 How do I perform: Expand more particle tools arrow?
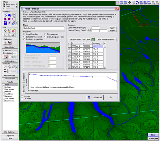pyautogui.click(x=16, y=67)
